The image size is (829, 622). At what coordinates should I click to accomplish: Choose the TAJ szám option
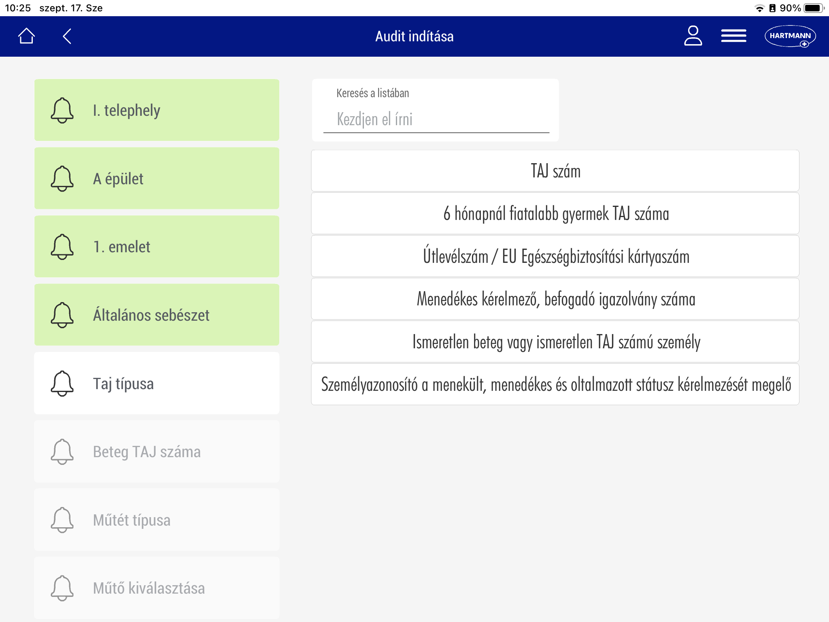pos(555,171)
